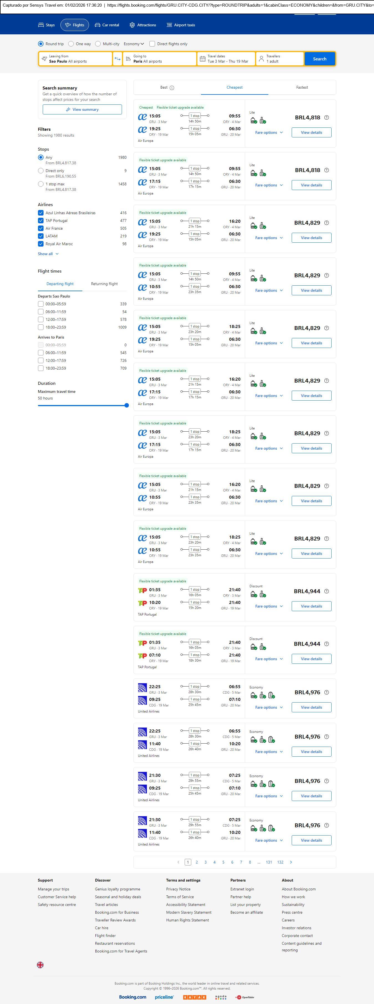The width and height of the screenshot is (374, 1004).
Task: Click the next page arrow in pagination
Action: point(291,862)
